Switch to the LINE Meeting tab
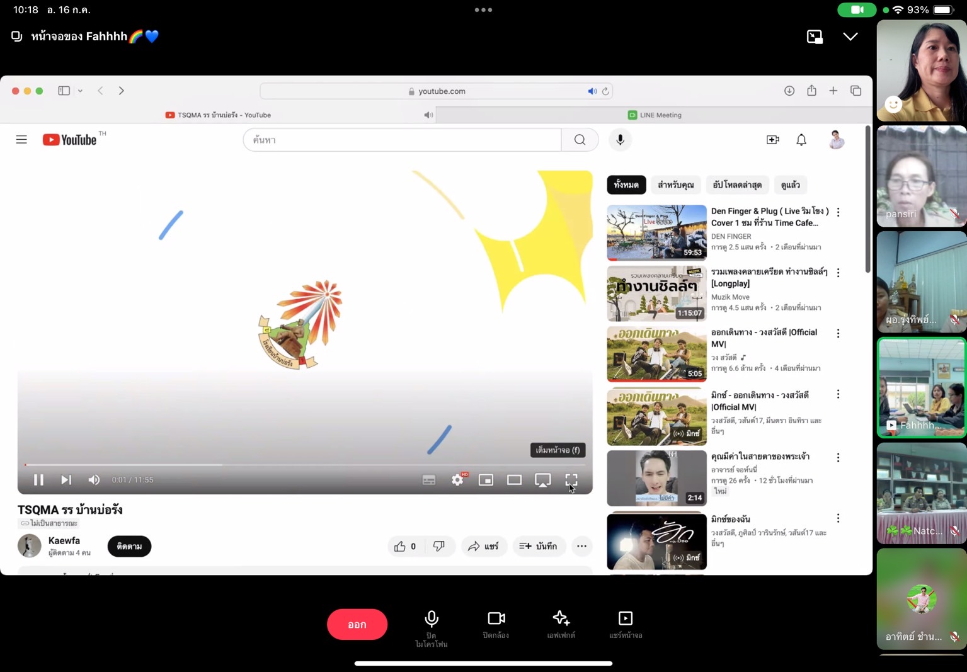The width and height of the screenshot is (967, 672). [x=654, y=115]
